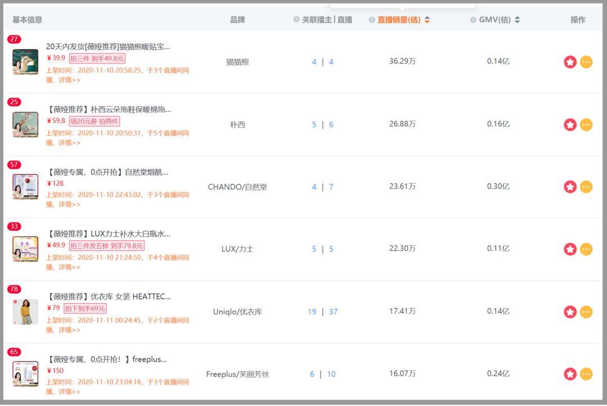
Task: Favorite the 猫猫熊 product with star icon
Action: (570, 62)
